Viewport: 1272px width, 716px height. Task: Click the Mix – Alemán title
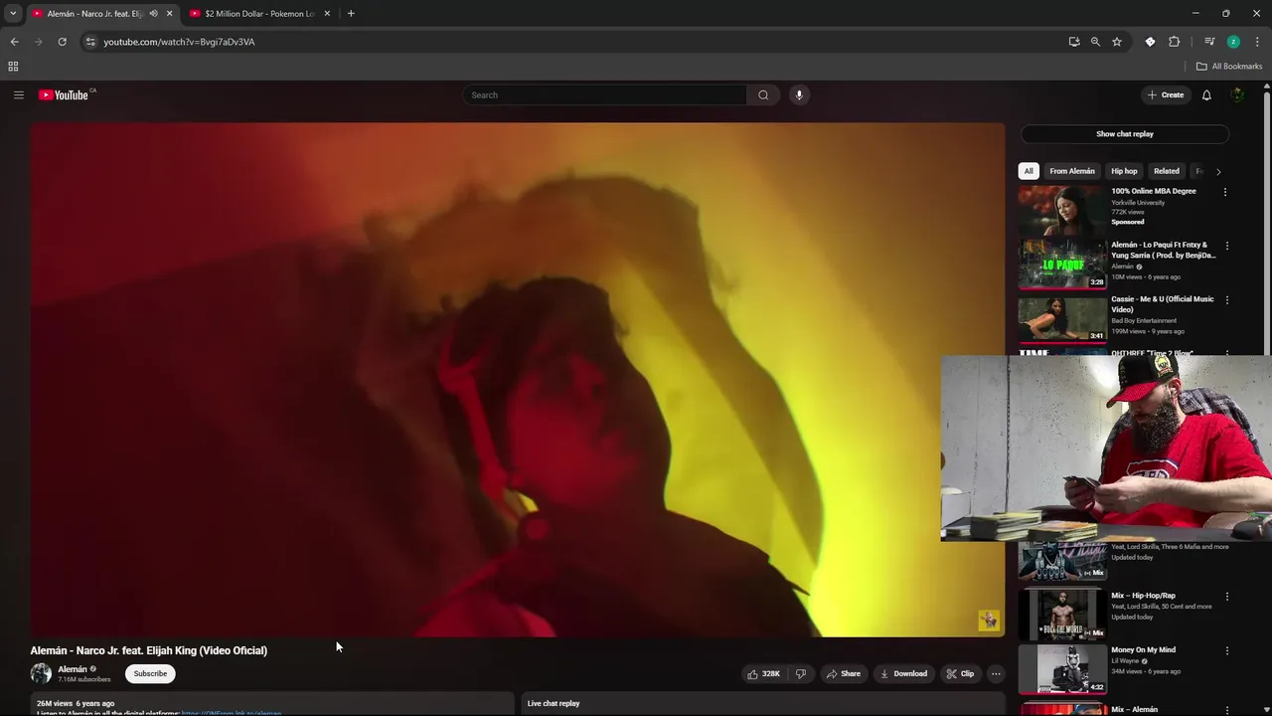(x=1134, y=709)
